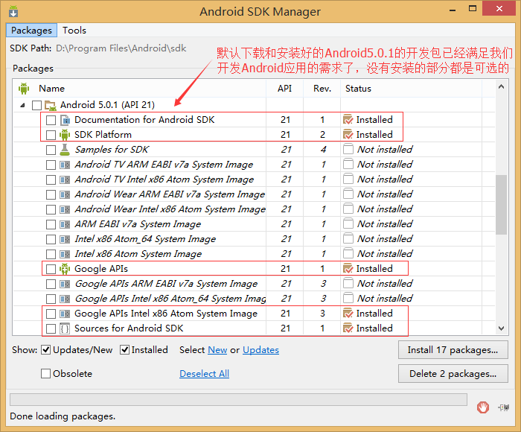
Task: Click the Samples for SDK flask icon
Action: (65, 150)
